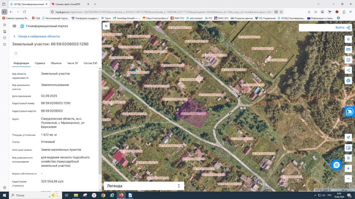Open the documents icon in the left sidebar
This screenshot has width=355, height=199.
[5, 32]
